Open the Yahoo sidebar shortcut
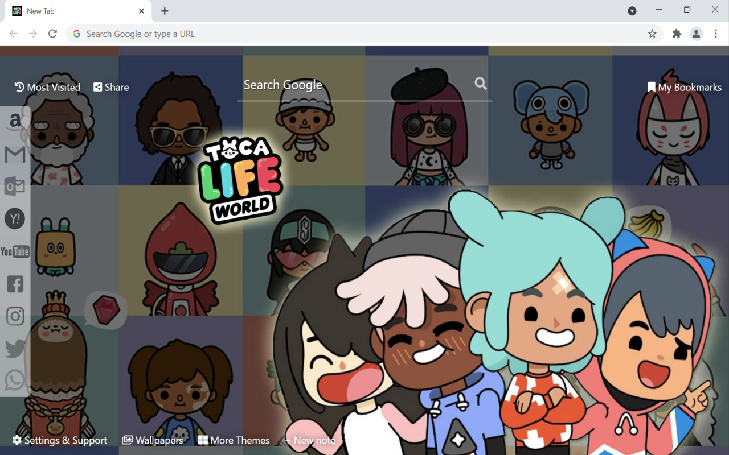The height and width of the screenshot is (455, 729). tap(15, 219)
